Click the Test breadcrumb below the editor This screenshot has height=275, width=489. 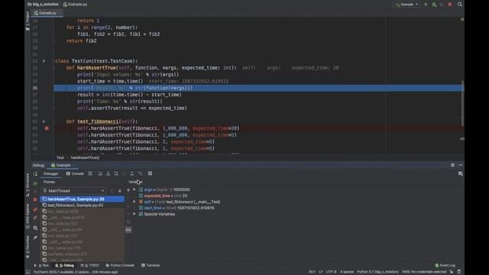coord(60,157)
